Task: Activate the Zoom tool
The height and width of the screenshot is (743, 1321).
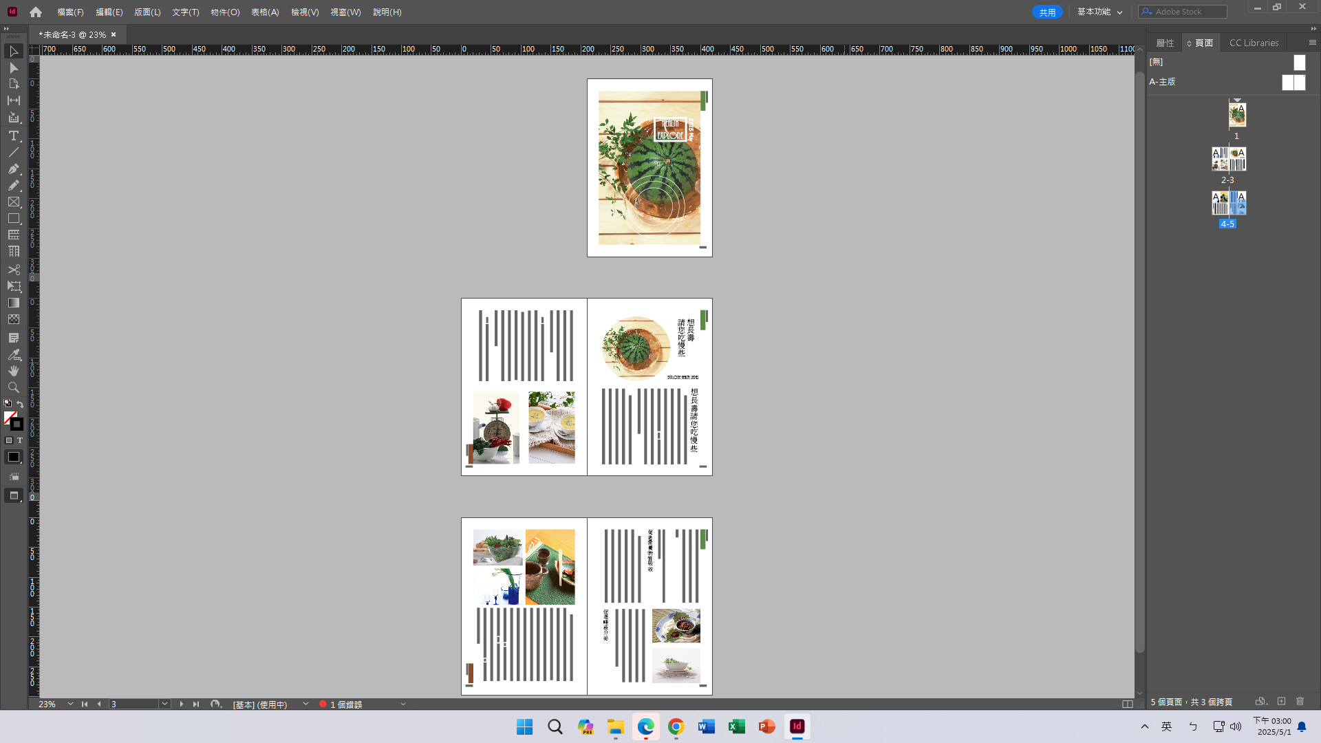Action: (x=14, y=387)
